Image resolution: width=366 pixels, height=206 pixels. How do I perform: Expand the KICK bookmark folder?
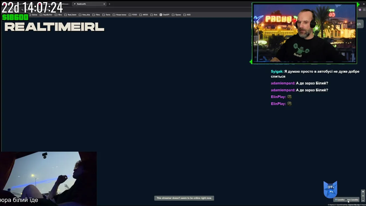click(x=187, y=15)
